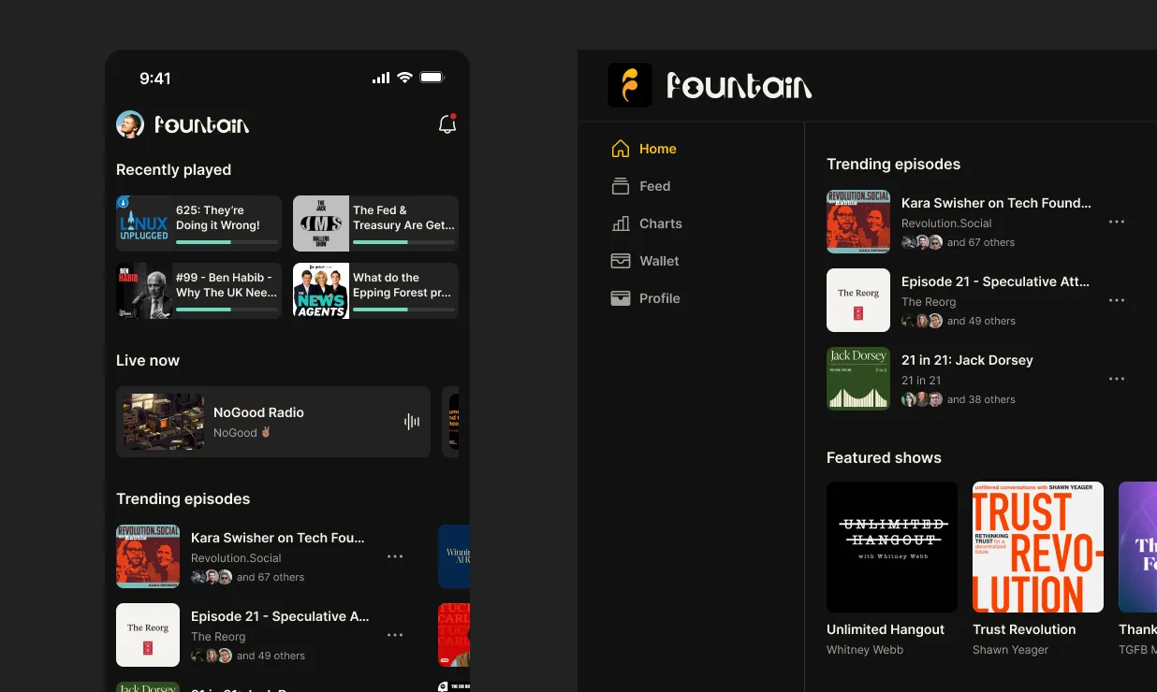Seek the progress bar on 'The Fed & Treasury' card
1157x692 pixels.
click(x=404, y=242)
